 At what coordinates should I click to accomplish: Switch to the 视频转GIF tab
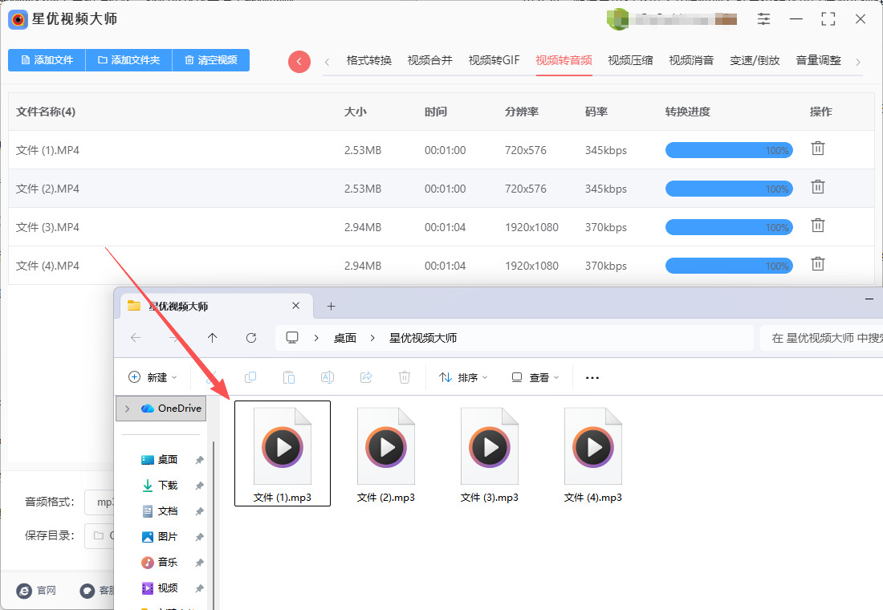[494, 60]
